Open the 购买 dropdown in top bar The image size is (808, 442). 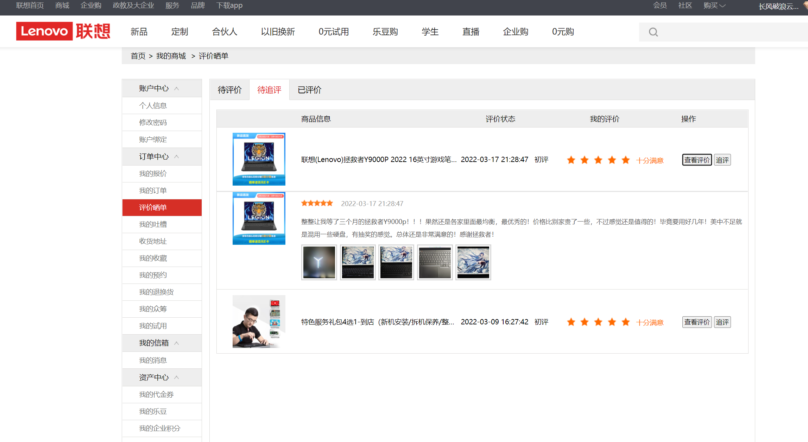coord(714,6)
